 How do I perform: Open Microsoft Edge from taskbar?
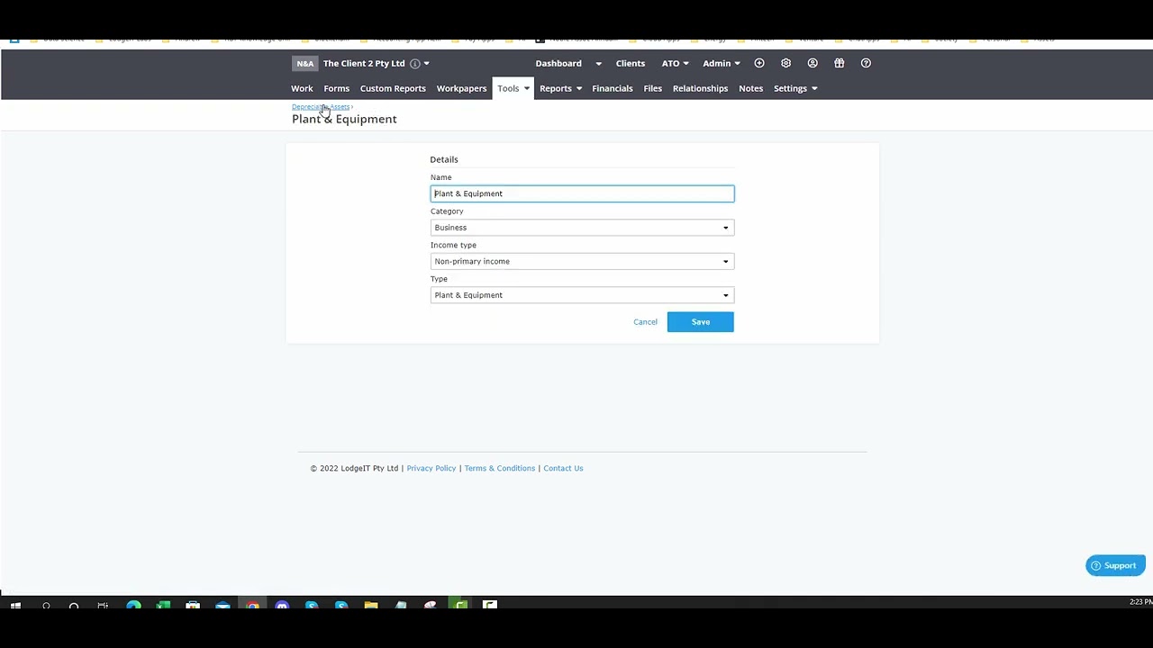click(x=133, y=606)
